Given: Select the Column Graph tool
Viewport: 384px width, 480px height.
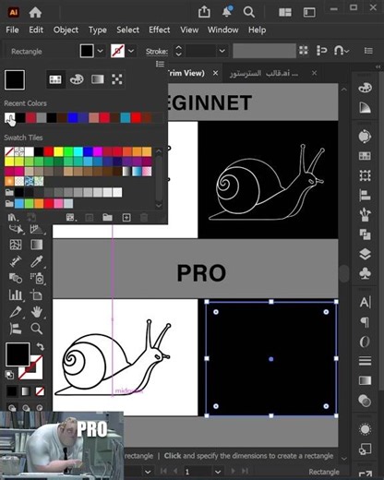Looking at the screenshot, I should pyautogui.click(x=16, y=295).
